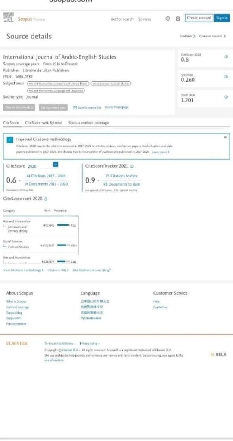Open Author search in header
The width and height of the screenshot is (233, 441).
pyautogui.click(x=122, y=19)
